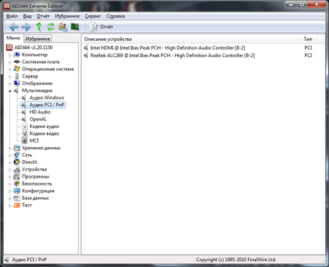Click the Мультимедиа speaker icon

pos(16,91)
